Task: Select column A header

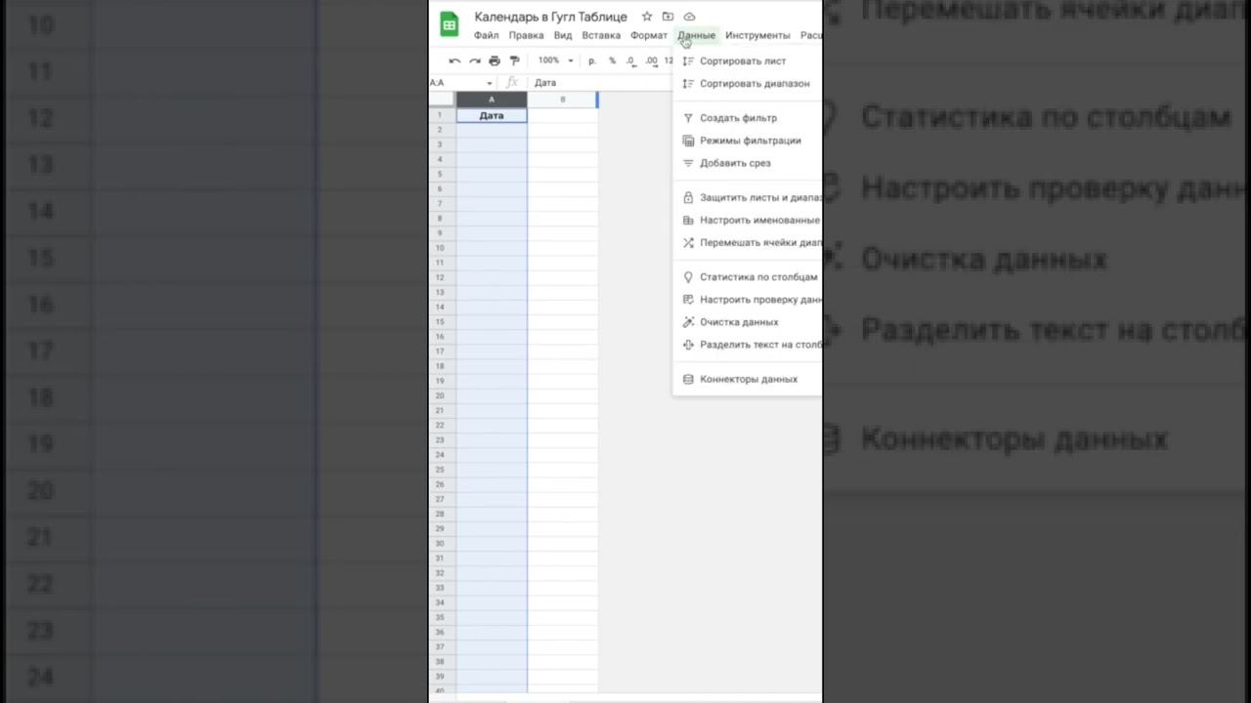Action: (x=492, y=100)
